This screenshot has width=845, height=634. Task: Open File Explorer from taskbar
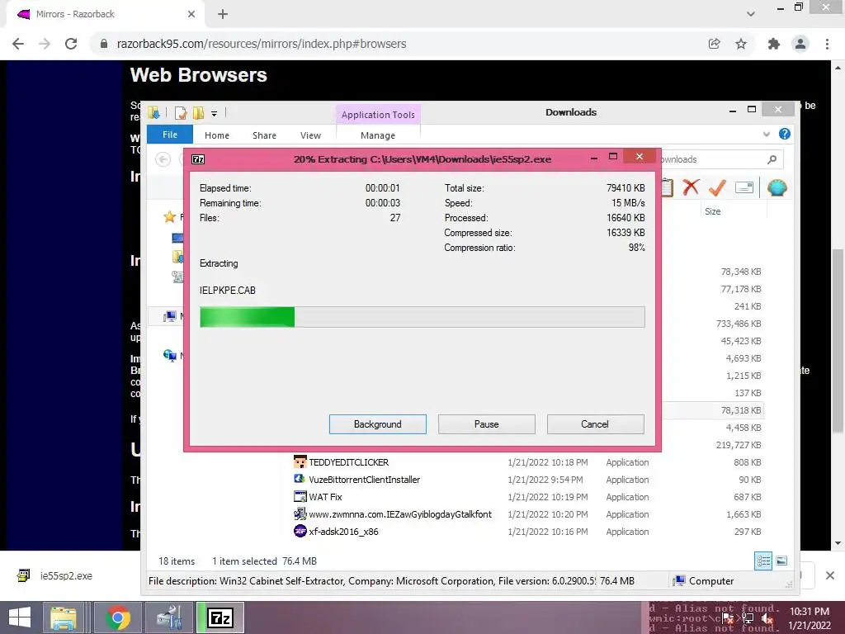coord(64,617)
